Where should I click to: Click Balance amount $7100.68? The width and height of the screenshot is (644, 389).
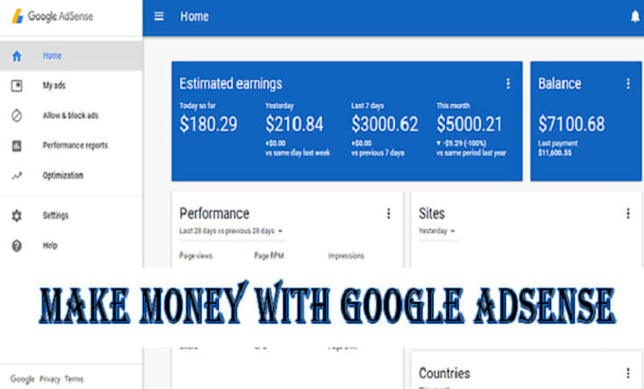(x=571, y=124)
